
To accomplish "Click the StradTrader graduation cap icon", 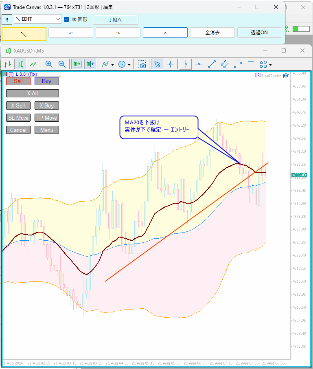I will point(286,75).
